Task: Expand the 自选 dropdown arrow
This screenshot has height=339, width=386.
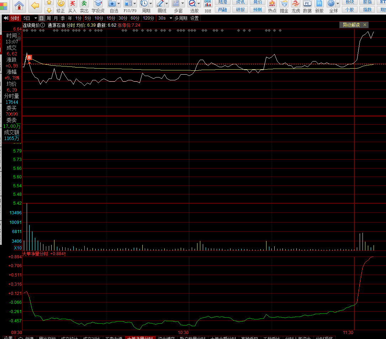Action: click(119, 4)
